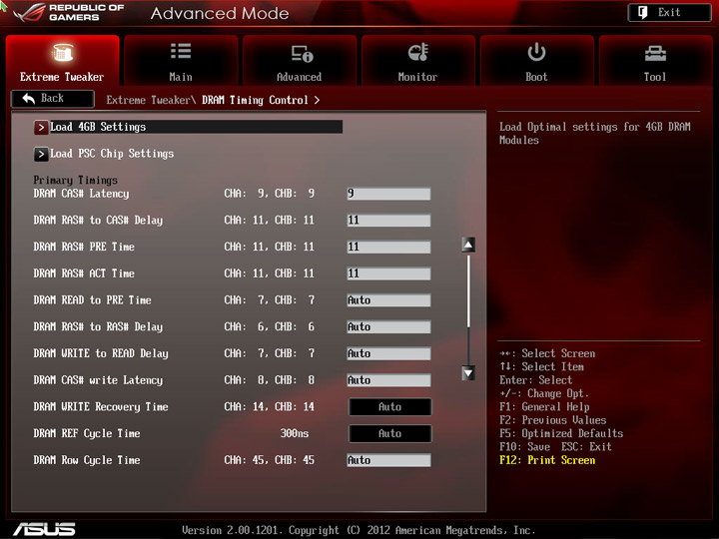Click the DRAM RAS# PRE Time field
The height and width of the screenshot is (539, 719).
[x=388, y=247]
